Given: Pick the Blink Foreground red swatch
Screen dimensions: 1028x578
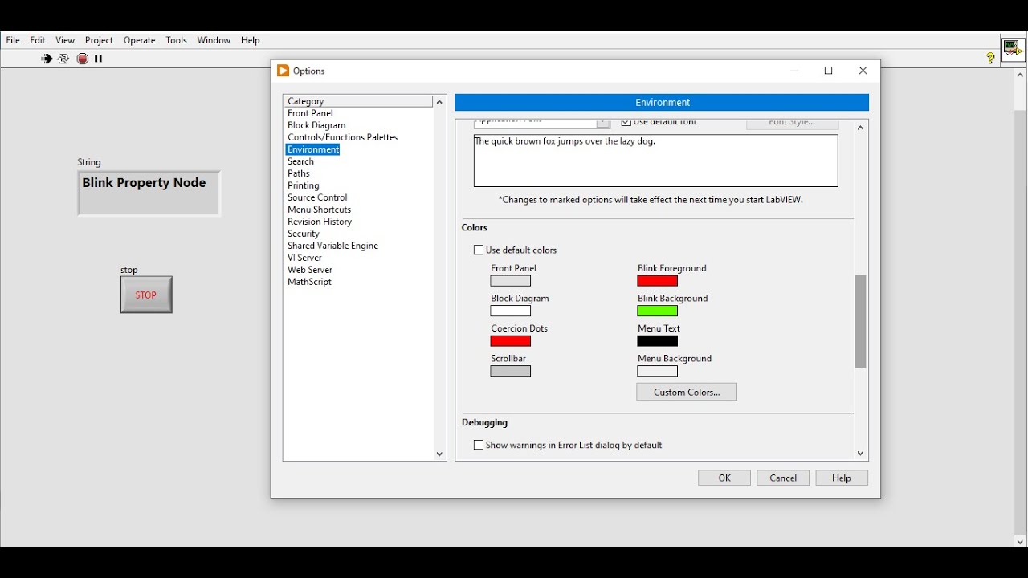Looking at the screenshot, I should pos(658,281).
